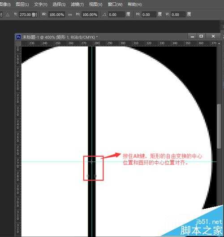Image resolution: width=224 pixels, height=237 pixels.
Task: Minimize the 未标题-1 document window
Action: (x=192, y=36)
